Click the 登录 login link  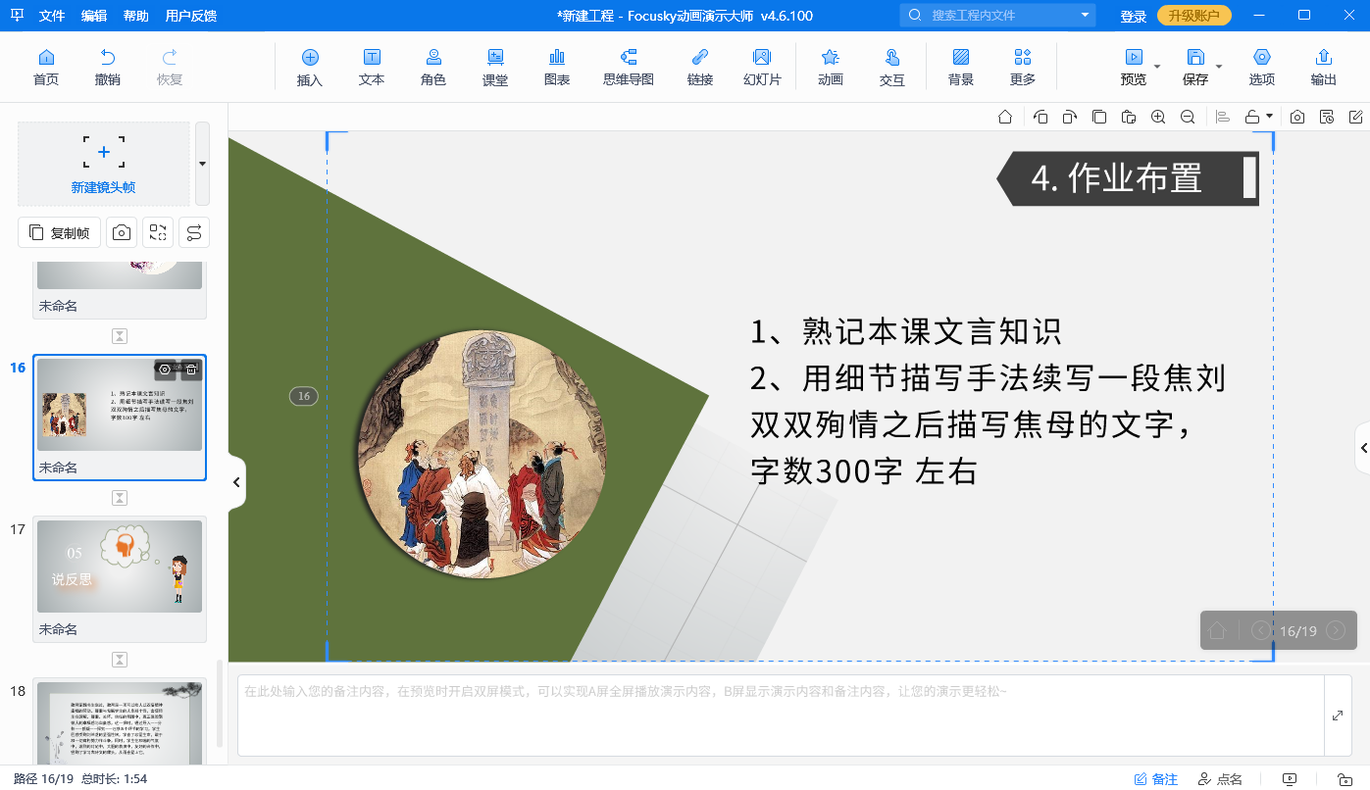(1134, 17)
